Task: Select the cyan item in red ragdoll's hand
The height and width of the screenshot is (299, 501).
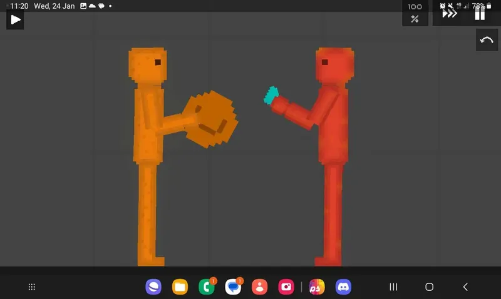Action: click(x=271, y=95)
